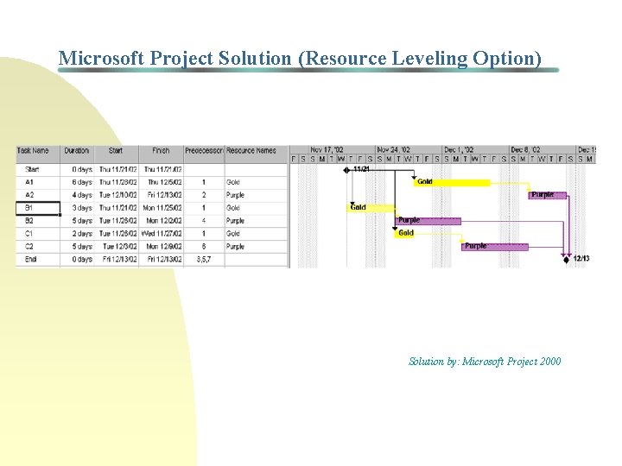622x466 pixels.
Task: Select the A2 task name cell
Action: 38,195
